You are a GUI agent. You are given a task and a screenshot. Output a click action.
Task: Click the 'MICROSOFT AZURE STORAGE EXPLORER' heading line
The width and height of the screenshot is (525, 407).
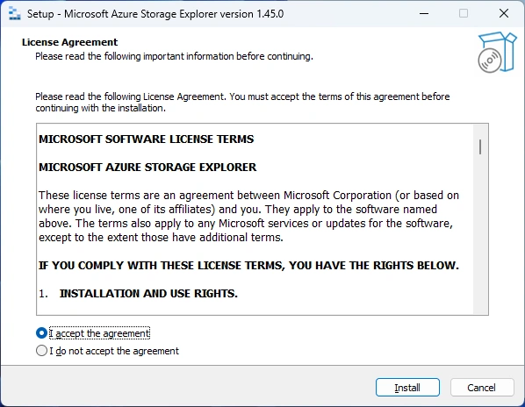tap(147, 168)
